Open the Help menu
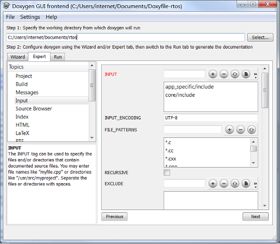The width and height of the screenshot is (280, 244). 52,17
